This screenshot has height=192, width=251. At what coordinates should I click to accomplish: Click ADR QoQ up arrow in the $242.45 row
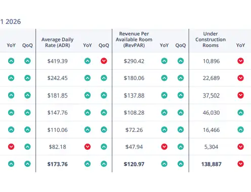click(x=104, y=78)
